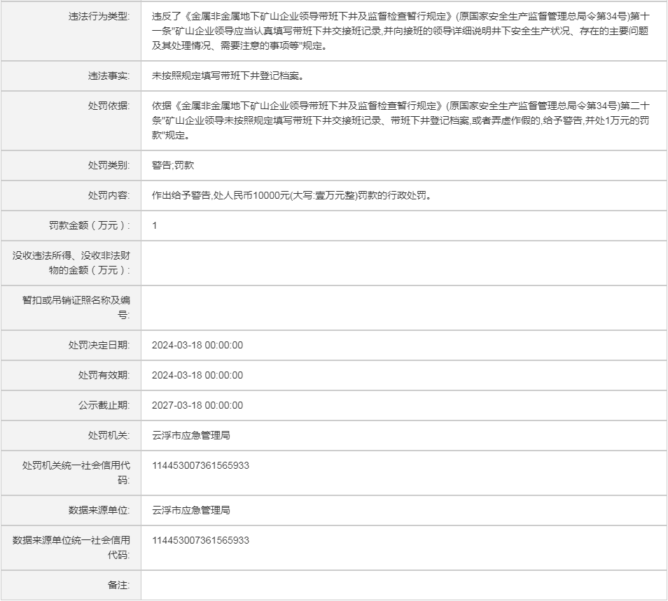Screen dimensions: 668x601
Task: Click the 处罚机关统一社会信用代码 number value
Action: pos(200,465)
